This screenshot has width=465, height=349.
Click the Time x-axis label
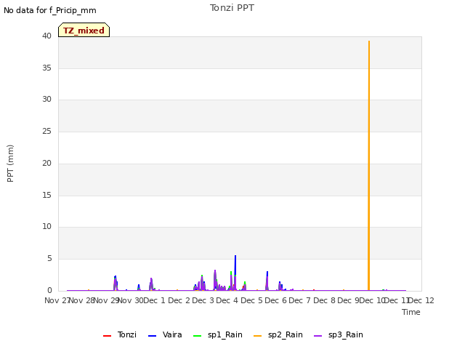coord(411,312)
